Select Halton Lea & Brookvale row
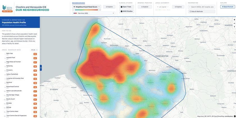236x118 pixels. coord(20,91)
